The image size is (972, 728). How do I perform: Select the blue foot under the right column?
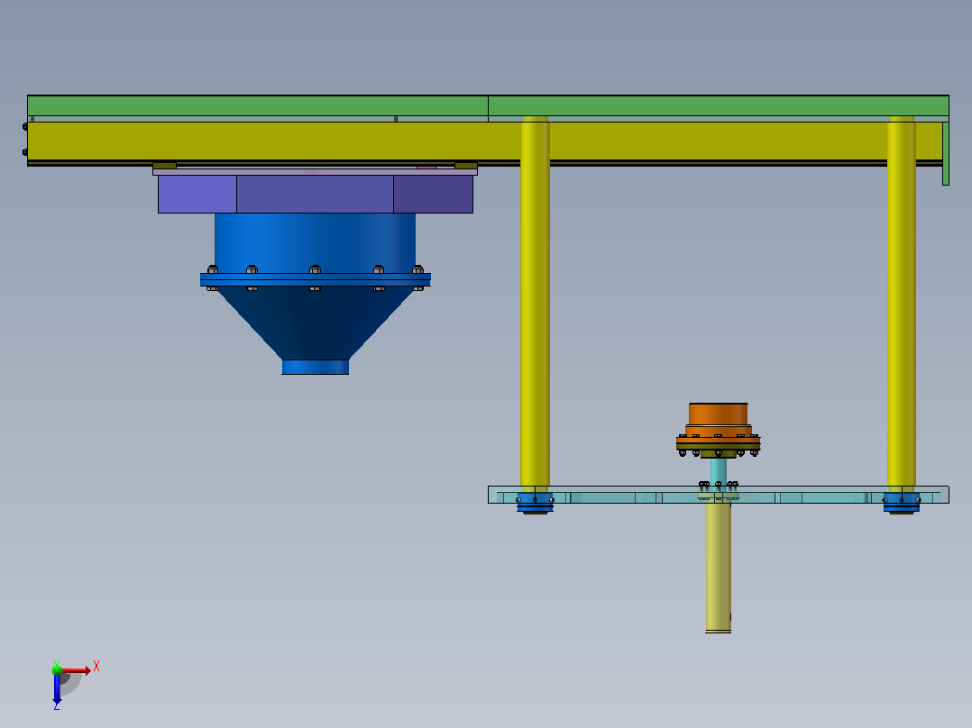[902, 503]
